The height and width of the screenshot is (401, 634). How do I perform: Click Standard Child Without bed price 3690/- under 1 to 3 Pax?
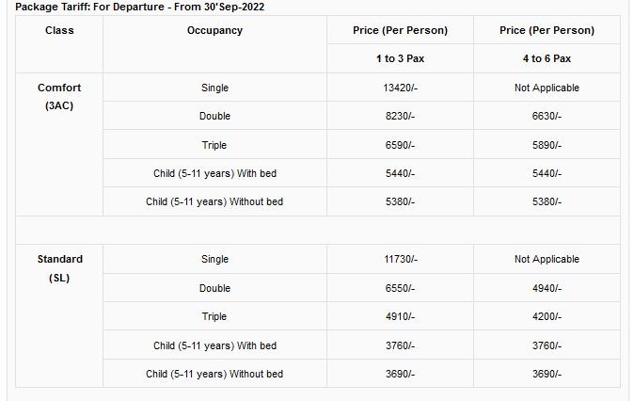click(x=400, y=374)
